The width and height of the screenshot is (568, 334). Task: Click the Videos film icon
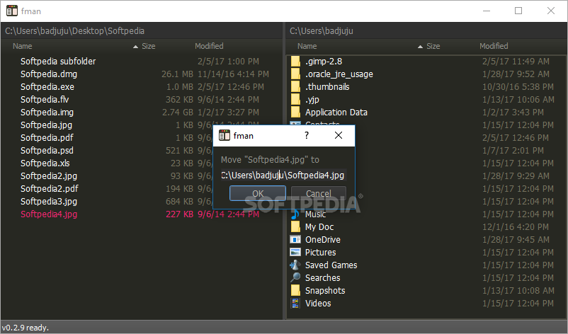click(295, 303)
